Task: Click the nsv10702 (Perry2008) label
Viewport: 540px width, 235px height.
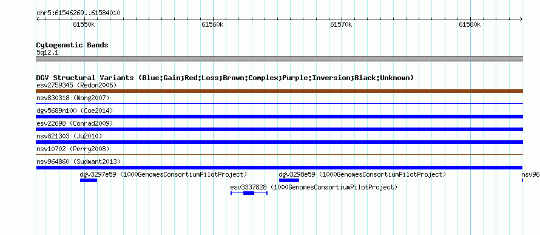Action: (x=73, y=149)
